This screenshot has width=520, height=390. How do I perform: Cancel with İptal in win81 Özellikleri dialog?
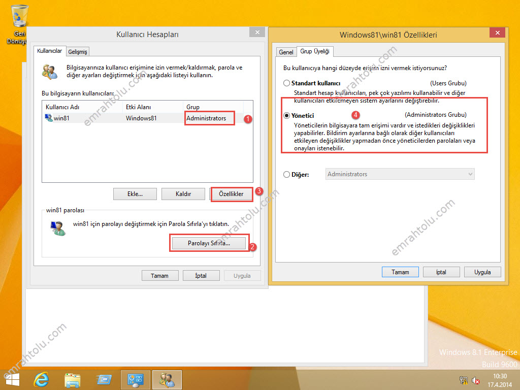click(441, 272)
